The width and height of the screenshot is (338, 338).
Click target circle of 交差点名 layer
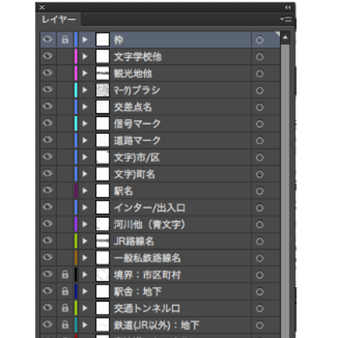click(x=259, y=107)
